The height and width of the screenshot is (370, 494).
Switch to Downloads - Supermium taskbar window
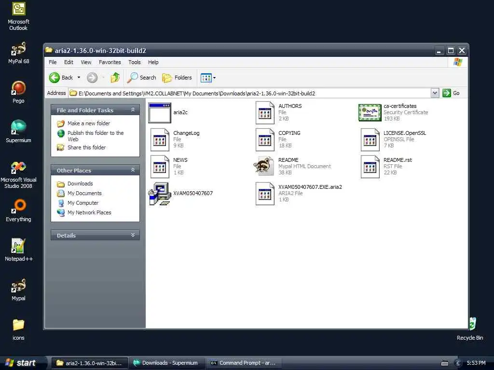167,363
